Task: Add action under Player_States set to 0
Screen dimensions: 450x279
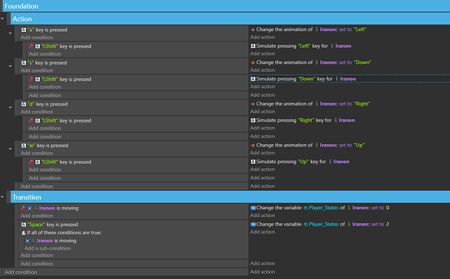Action: click(262, 216)
